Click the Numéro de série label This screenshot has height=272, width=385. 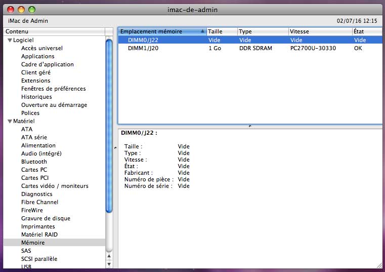pos(148,186)
